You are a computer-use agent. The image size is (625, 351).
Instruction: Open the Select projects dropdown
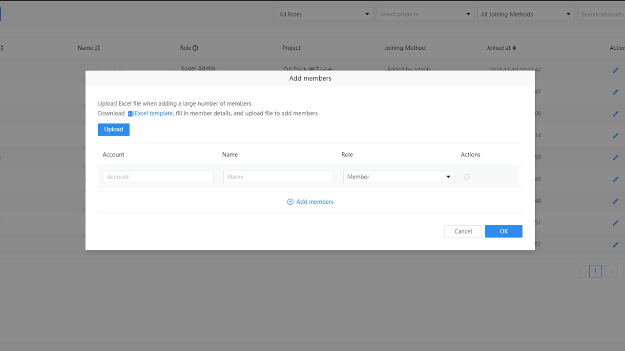[425, 14]
